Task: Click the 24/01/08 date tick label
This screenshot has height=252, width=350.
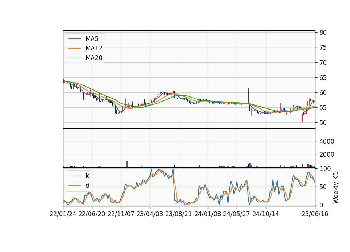Action: coord(207,214)
